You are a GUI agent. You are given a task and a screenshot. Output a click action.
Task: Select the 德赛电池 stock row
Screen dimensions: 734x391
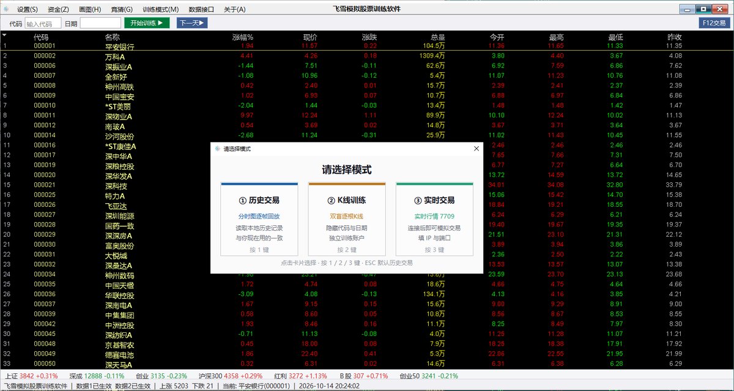click(x=367, y=354)
